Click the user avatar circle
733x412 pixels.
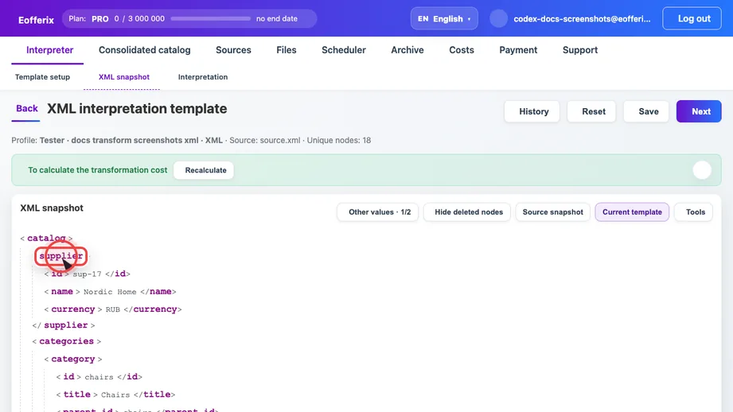(498, 18)
